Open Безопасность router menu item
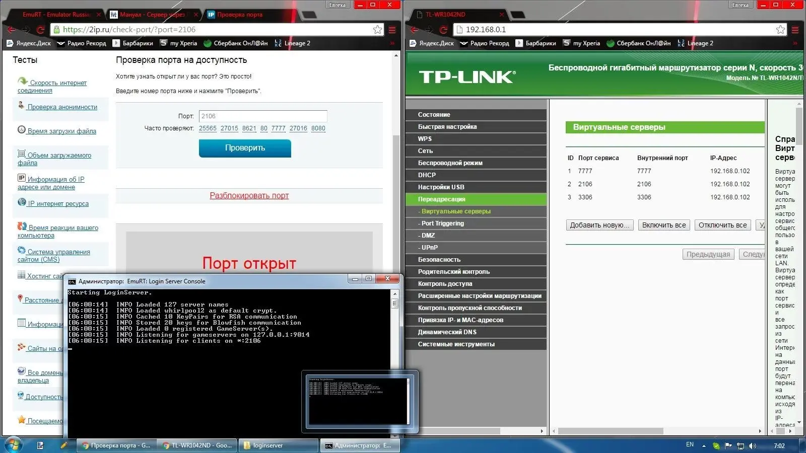 476,260
